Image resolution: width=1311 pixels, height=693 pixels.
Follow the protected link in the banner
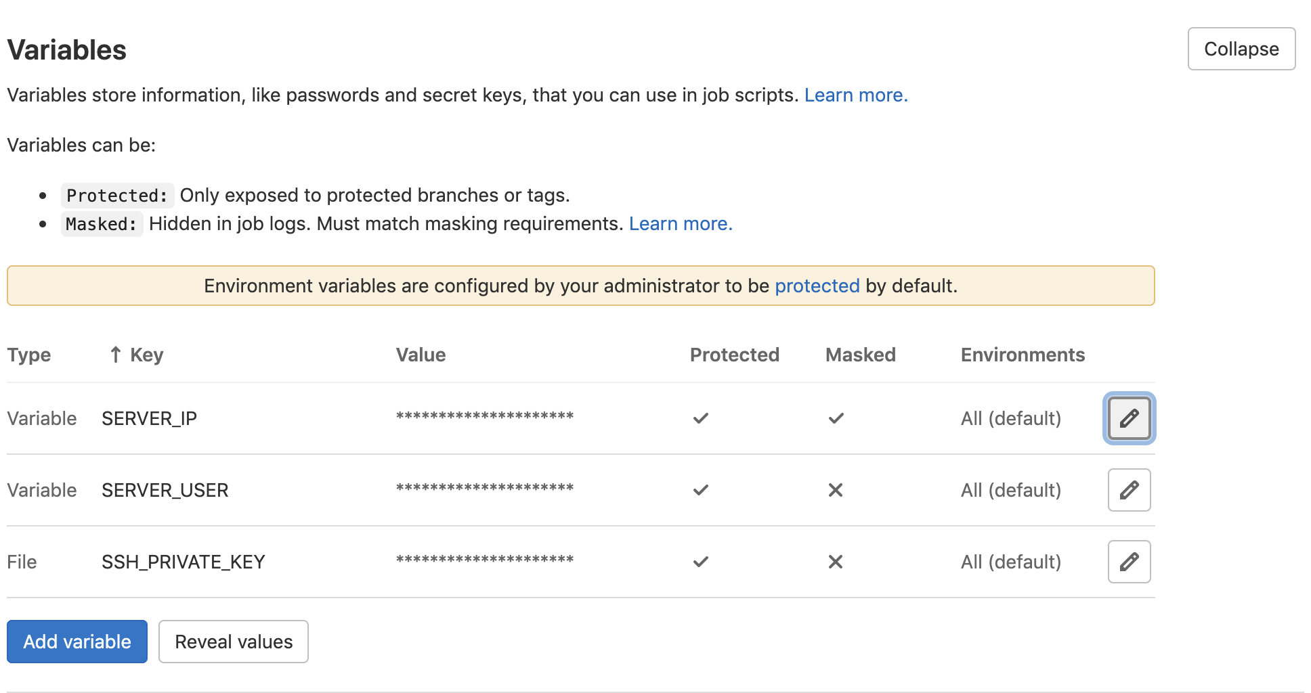pos(817,286)
